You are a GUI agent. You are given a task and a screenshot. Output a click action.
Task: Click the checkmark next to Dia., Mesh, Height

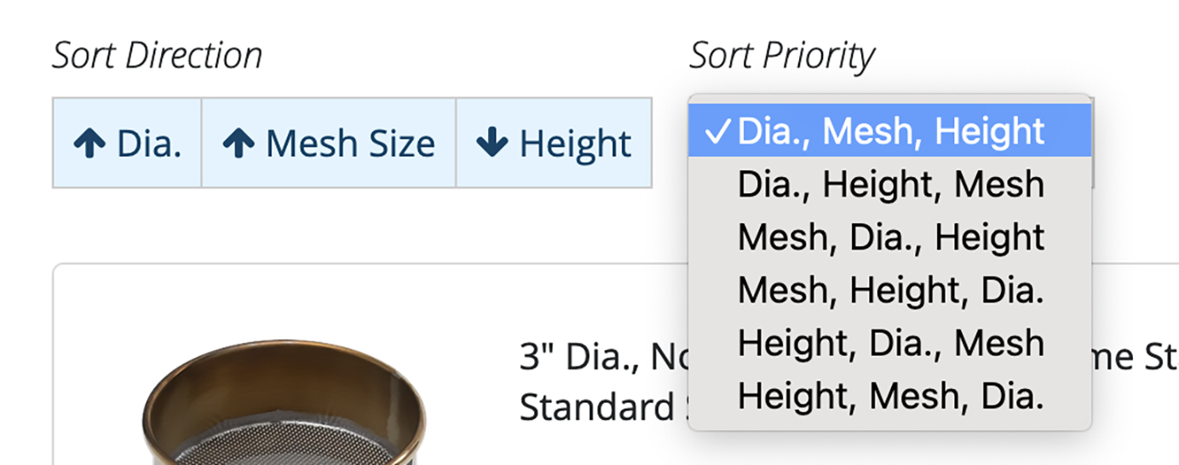coord(716,132)
